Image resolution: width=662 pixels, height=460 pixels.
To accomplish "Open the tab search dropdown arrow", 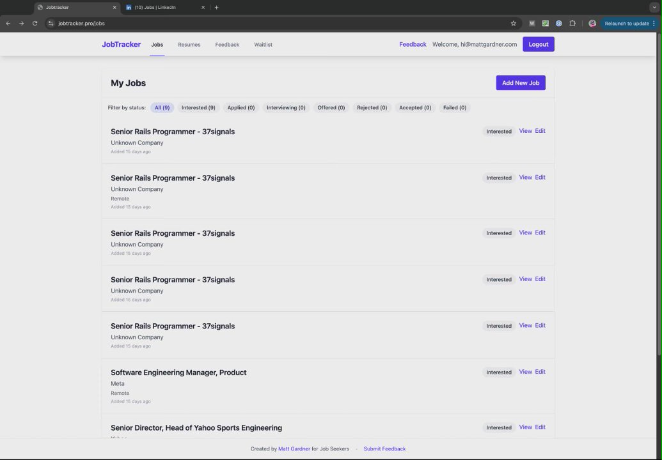I will [x=654, y=8].
